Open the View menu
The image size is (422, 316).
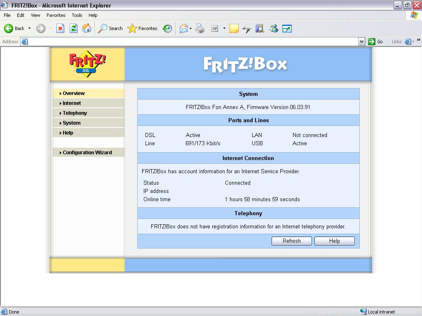(35, 15)
